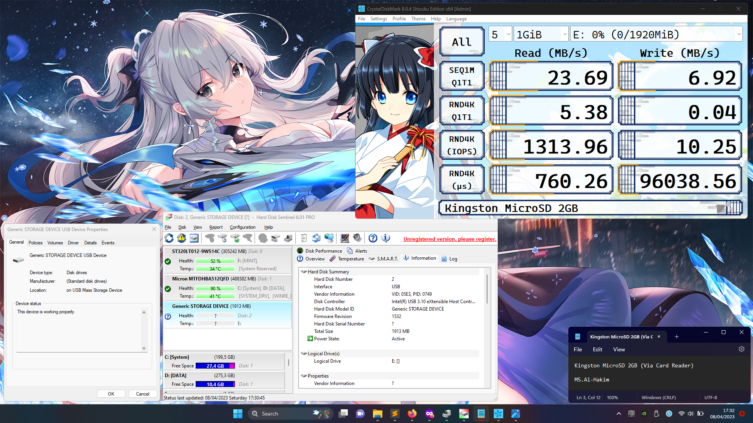
Task: Click OK in device properties dialog
Action: click(111, 394)
